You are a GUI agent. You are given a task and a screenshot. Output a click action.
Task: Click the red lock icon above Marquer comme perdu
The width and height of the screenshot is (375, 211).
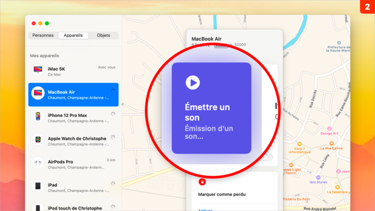click(x=202, y=182)
